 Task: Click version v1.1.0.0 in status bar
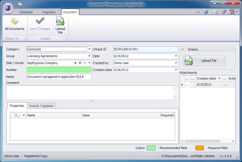click(x=225, y=156)
